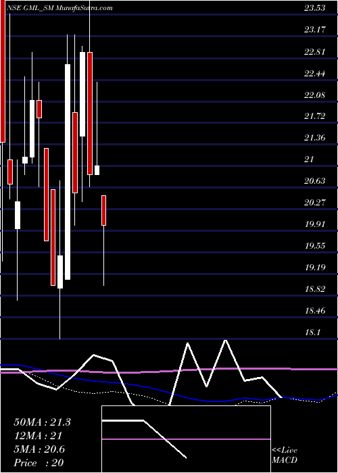Click the '12MA : 21' readout

[x=38, y=436]
